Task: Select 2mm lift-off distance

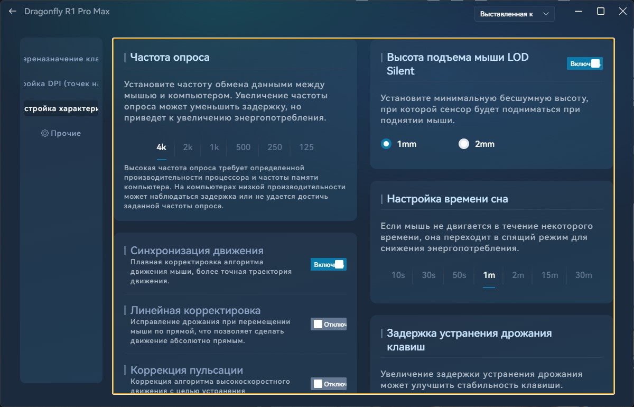Action: coord(477,144)
